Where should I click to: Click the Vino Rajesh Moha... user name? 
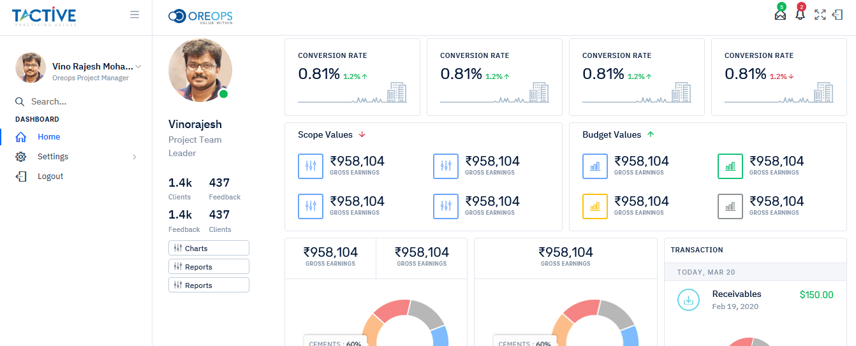(93, 66)
